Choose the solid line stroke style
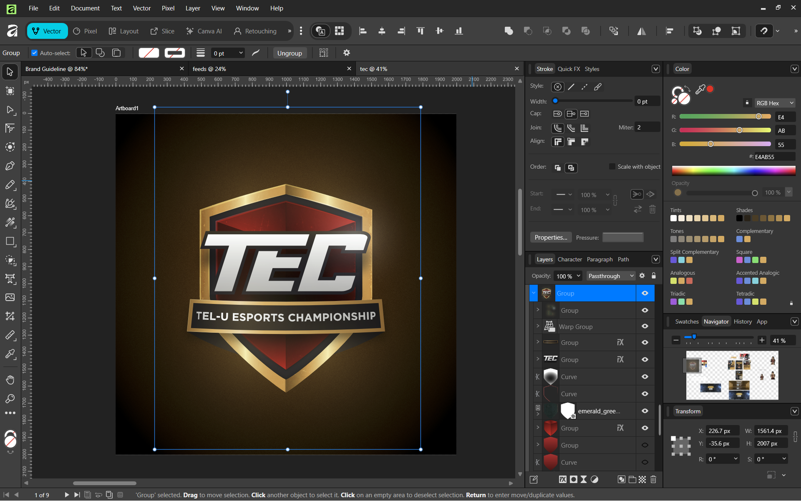Screen dimensions: 801x501 click(x=571, y=87)
